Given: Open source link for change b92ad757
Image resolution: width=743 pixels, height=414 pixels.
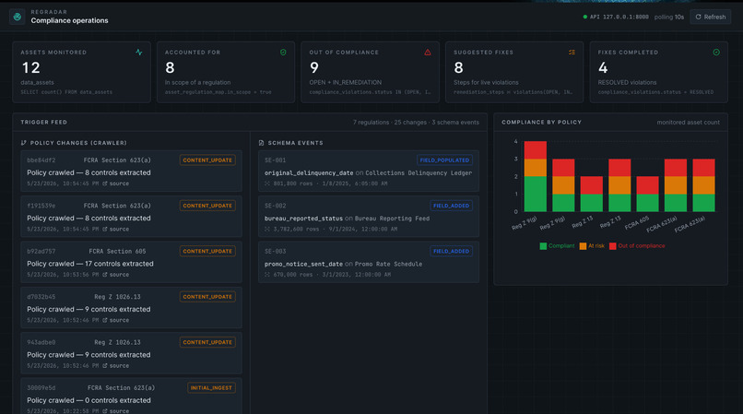Looking at the screenshot, I should pos(115,275).
